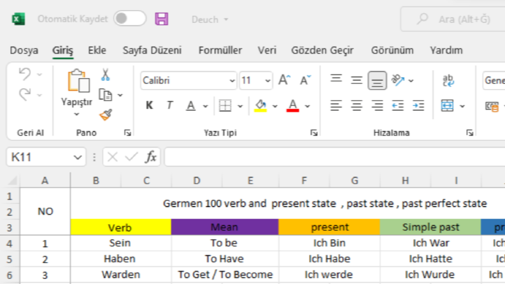Toggle the highlighted Bottom Align button
The width and height of the screenshot is (505, 284).
[377, 80]
